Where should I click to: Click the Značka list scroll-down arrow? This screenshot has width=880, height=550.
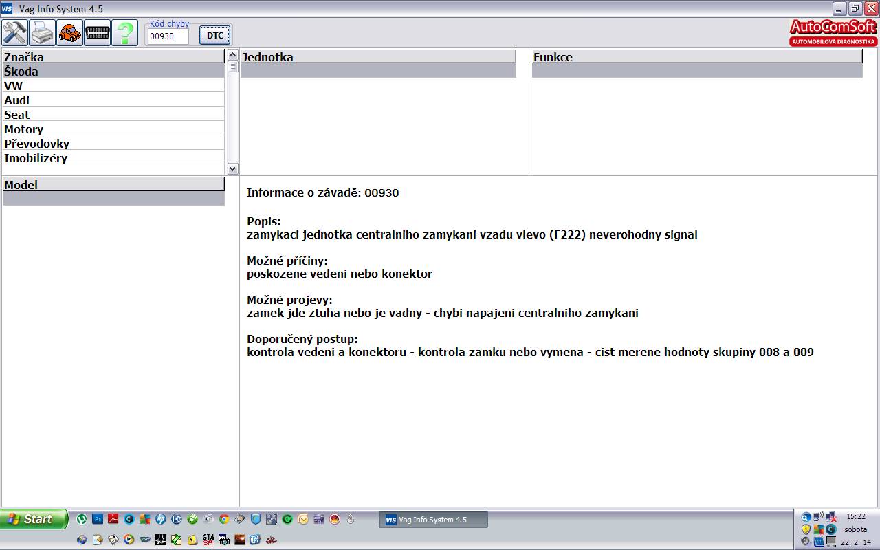(x=232, y=168)
